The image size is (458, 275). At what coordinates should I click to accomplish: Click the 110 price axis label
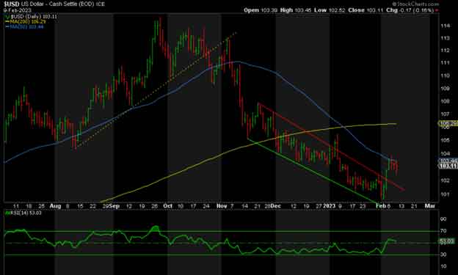click(445, 76)
